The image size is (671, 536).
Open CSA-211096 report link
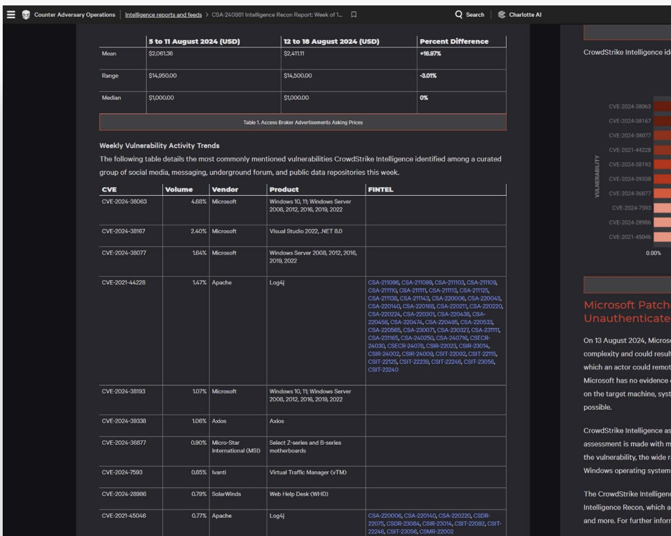[384, 282]
